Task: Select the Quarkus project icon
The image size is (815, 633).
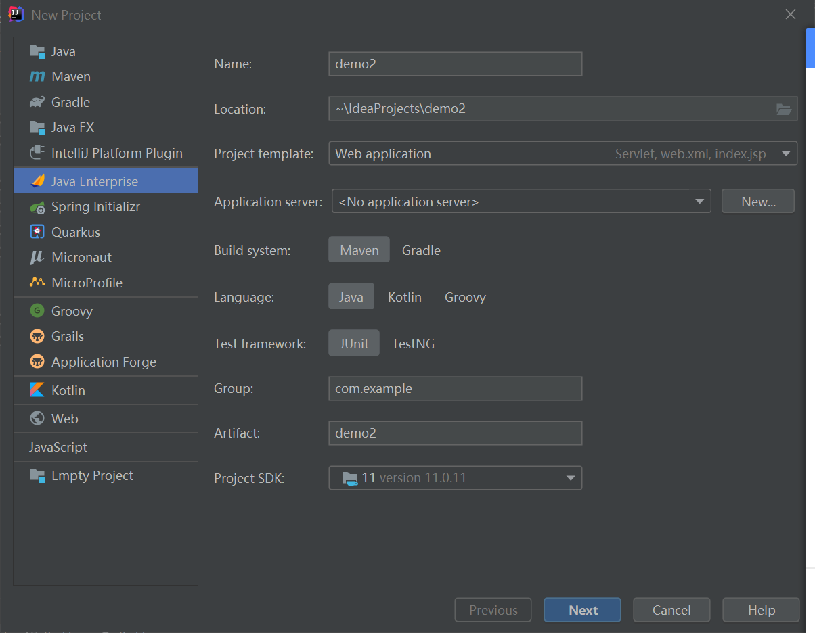Action: click(37, 232)
